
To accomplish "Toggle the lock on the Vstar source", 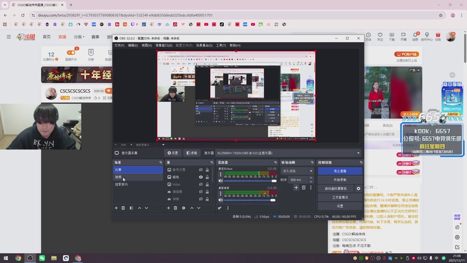I will click(x=207, y=184).
